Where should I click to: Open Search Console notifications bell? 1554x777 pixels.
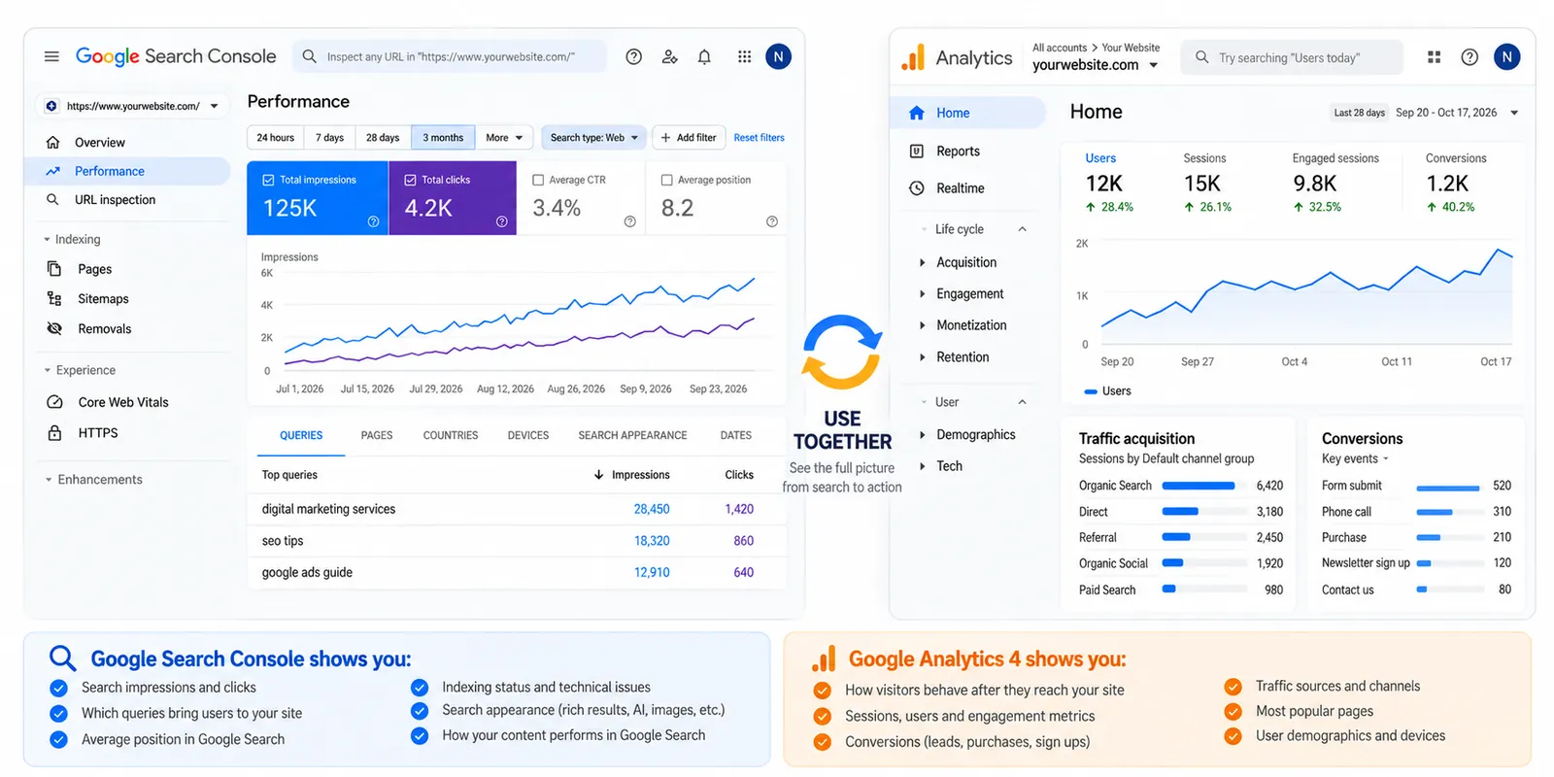pyautogui.click(x=704, y=56)
